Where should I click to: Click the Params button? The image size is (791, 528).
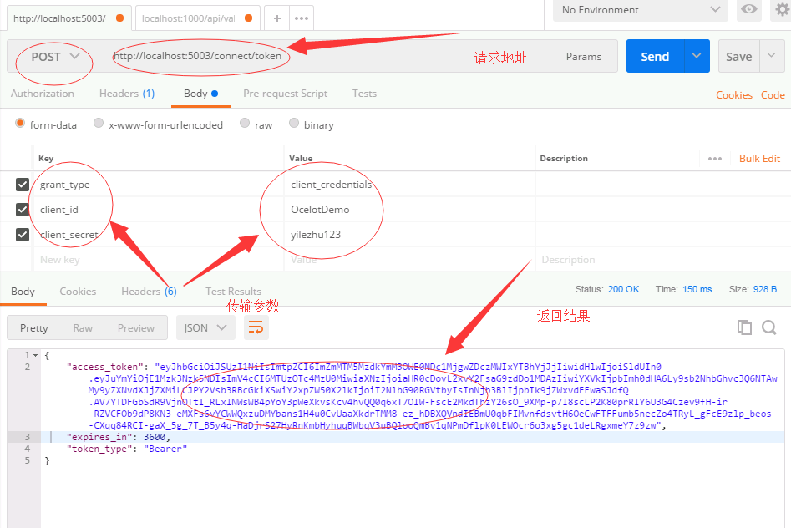pyautogui.click(x=584, y=57)
